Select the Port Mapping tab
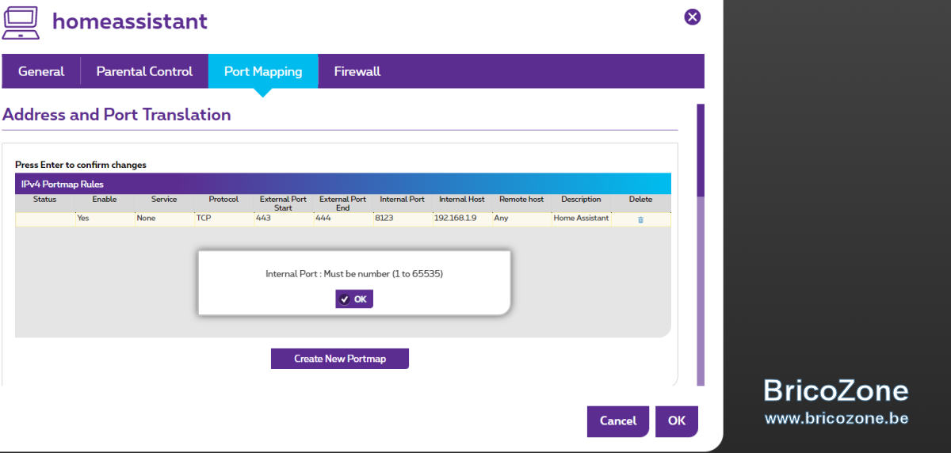951x453 pixels. point(263,71)
